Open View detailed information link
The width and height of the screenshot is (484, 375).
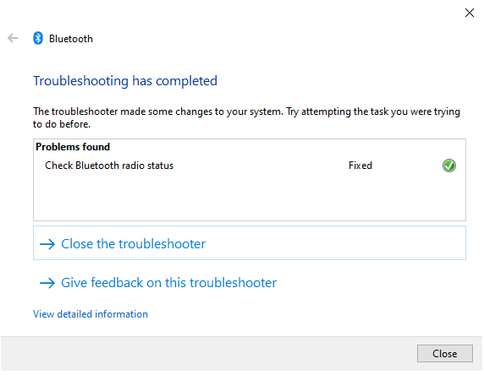point(91,314)
